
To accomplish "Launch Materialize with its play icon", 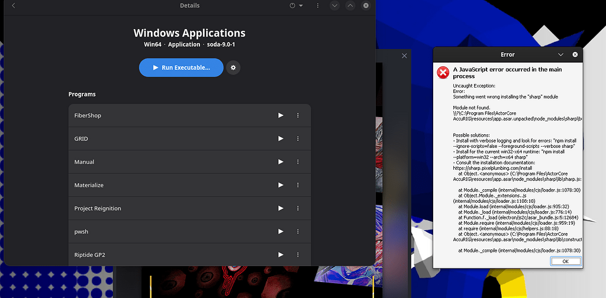I will click(x=281, y=185).
